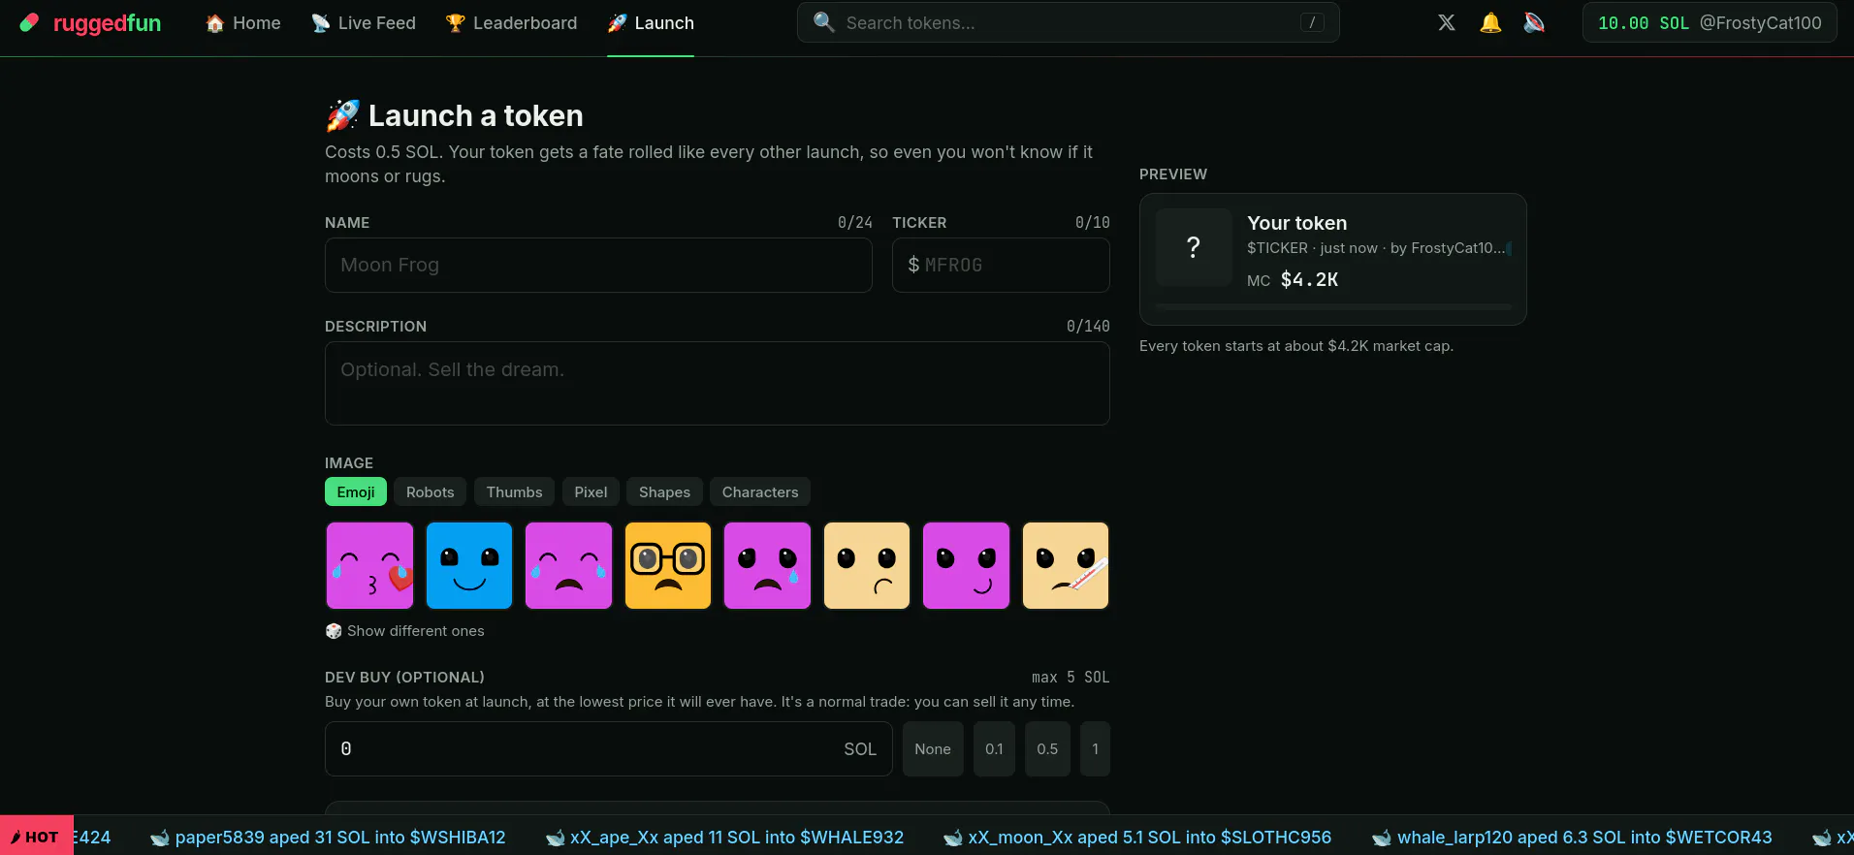
Task: Click the ruggedfun logo
Action: point(90,22)
